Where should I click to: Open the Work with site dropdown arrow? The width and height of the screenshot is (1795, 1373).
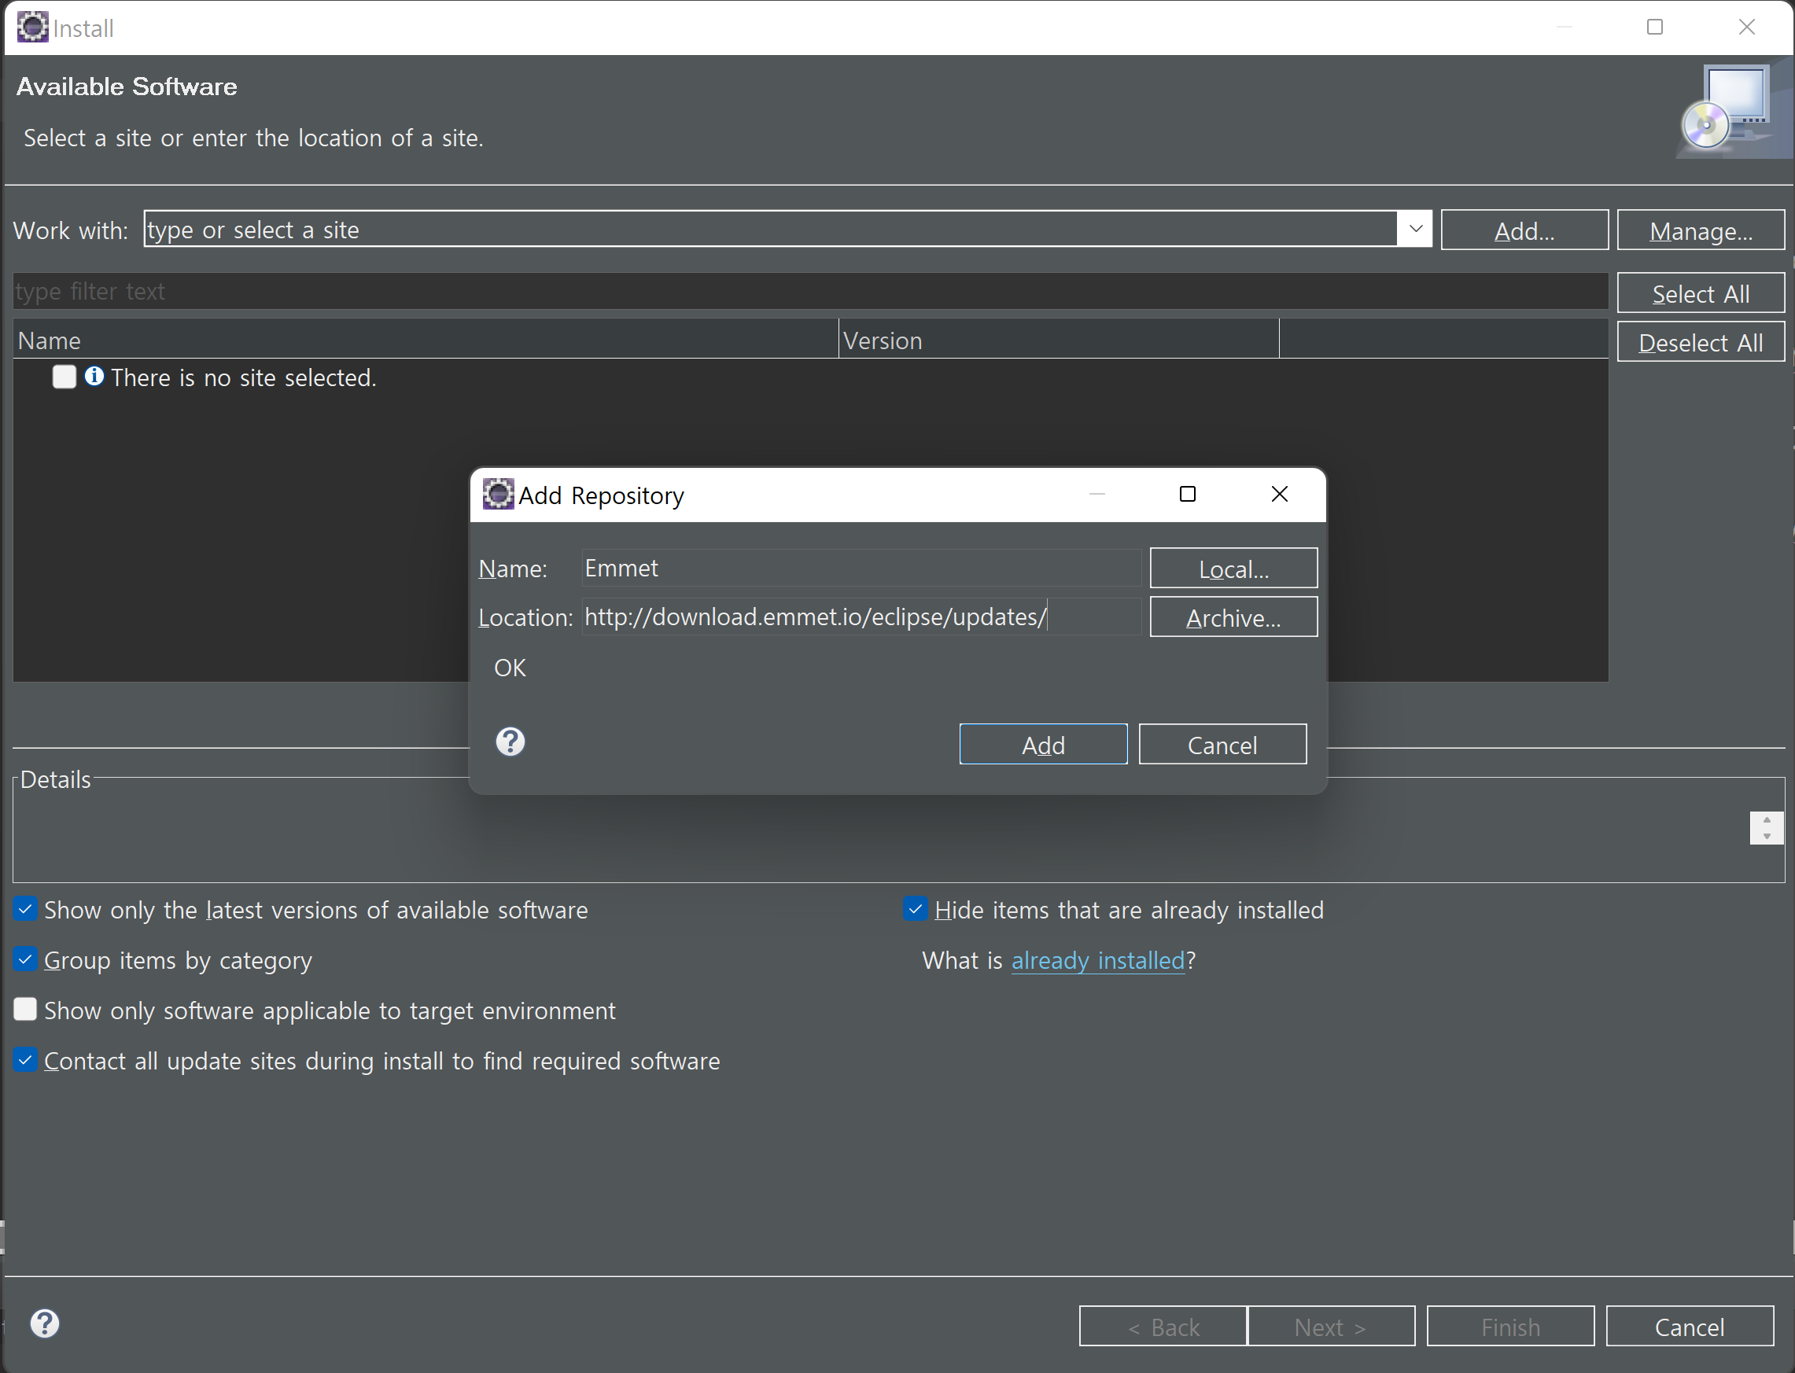pos(1415,229)
